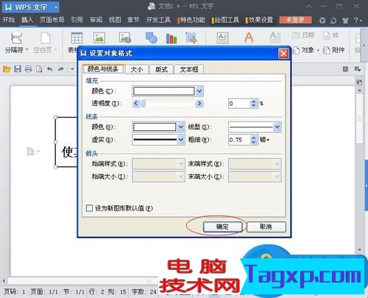Click the fill color swatch box
Viewport: 368px width, 298px height.
pyautogui.click(x=164, y=91)
